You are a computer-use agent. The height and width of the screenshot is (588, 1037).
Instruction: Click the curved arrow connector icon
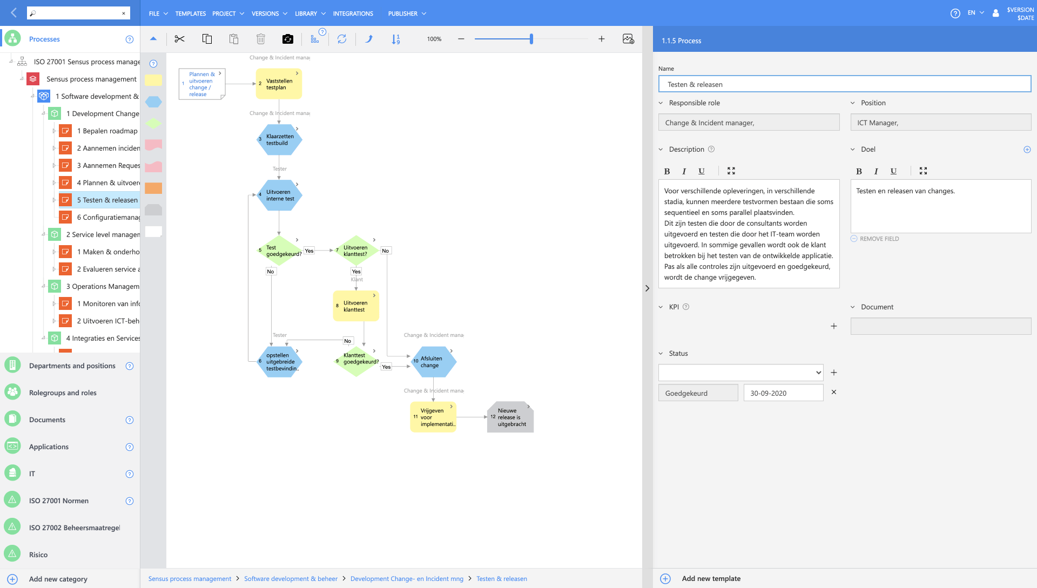tap(369, 39)
